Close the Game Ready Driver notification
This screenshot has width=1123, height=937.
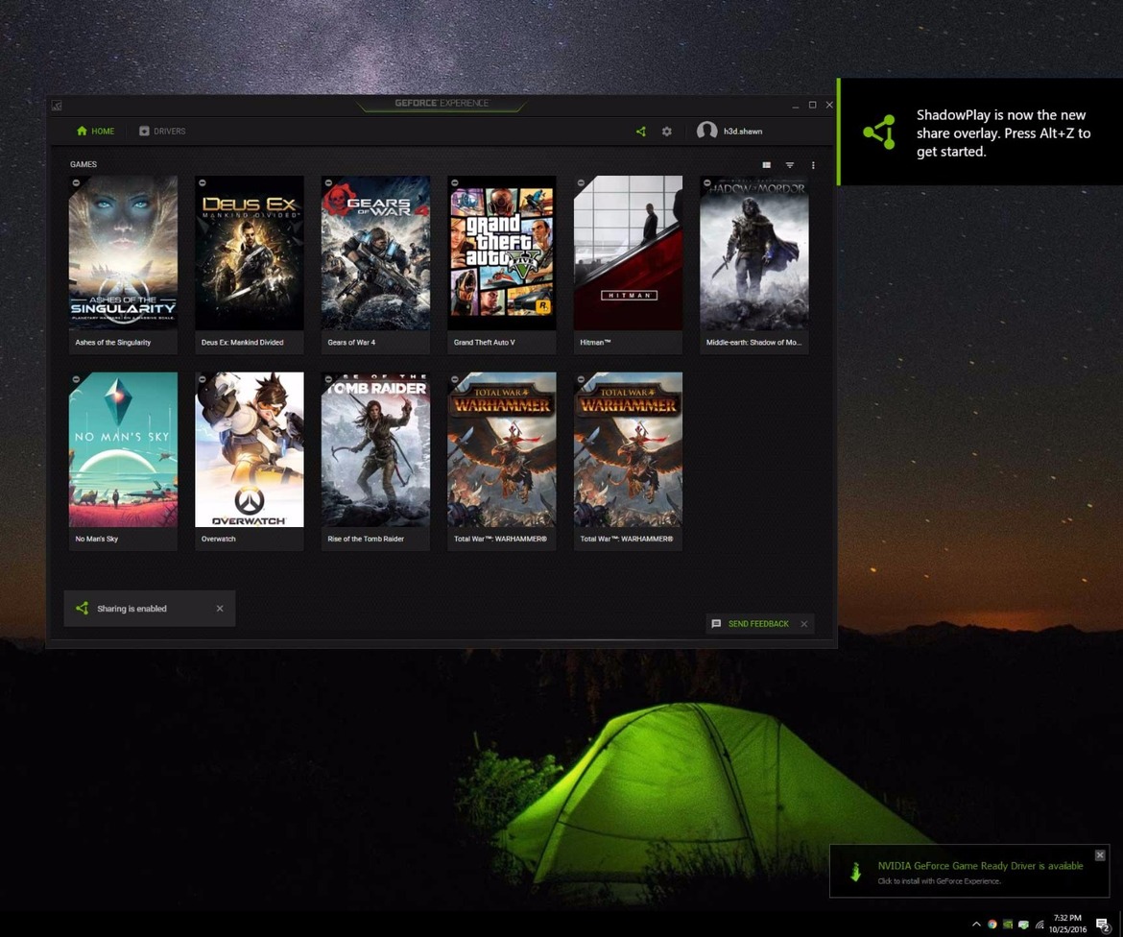1100,854
